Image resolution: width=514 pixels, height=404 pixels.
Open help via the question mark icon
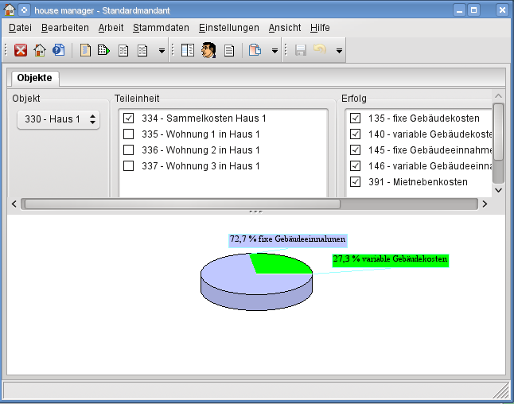(x=58, y=50)
